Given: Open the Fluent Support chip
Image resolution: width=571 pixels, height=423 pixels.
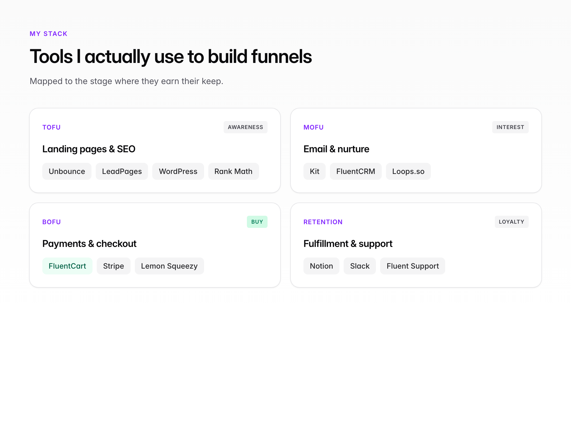Looking at the screenshot, I should 413,266.
